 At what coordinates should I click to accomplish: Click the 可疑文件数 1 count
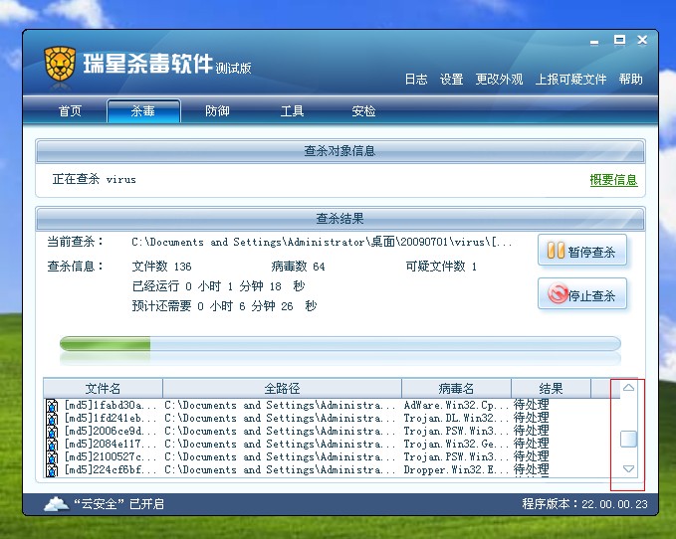point(441,267)
